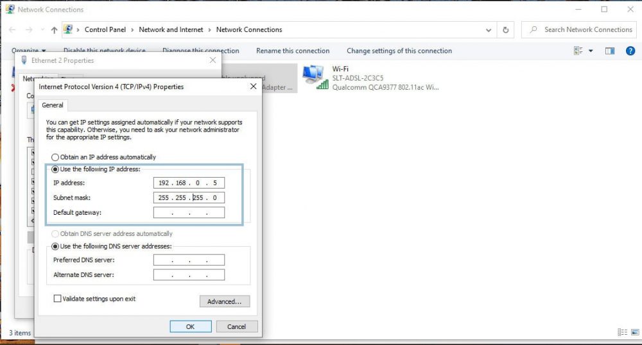Click the refresh button beside address bar
The width and height of the screenshot is (642, 345).
pyautogui.click(x=506, y=29)
